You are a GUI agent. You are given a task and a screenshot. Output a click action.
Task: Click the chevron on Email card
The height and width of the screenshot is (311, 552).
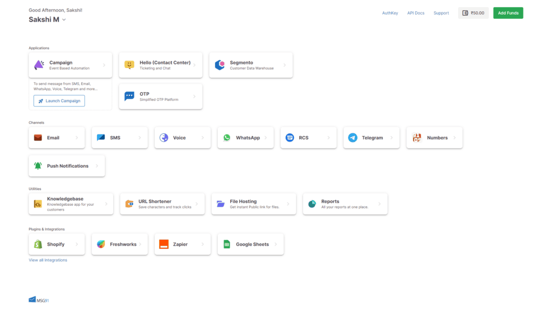[x=77, y=138]
